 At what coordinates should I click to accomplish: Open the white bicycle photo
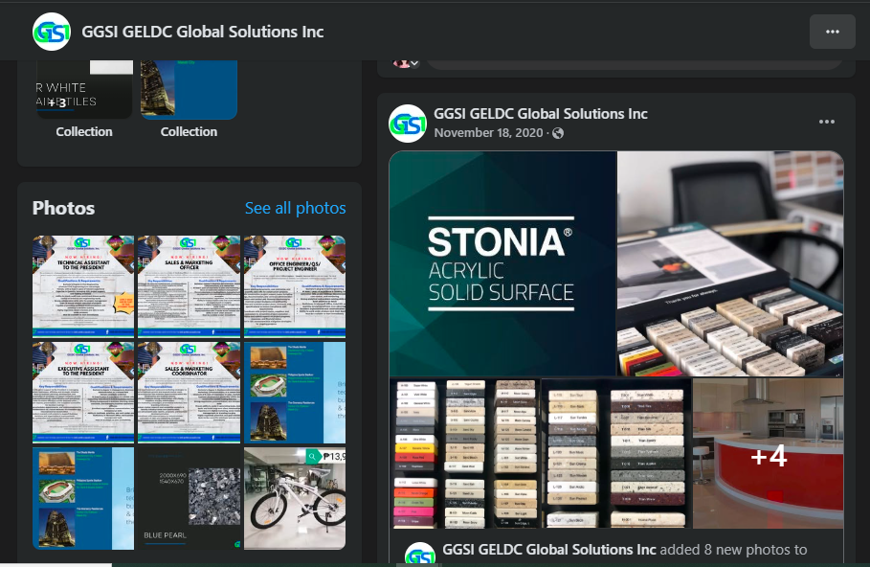click(295, 498)
